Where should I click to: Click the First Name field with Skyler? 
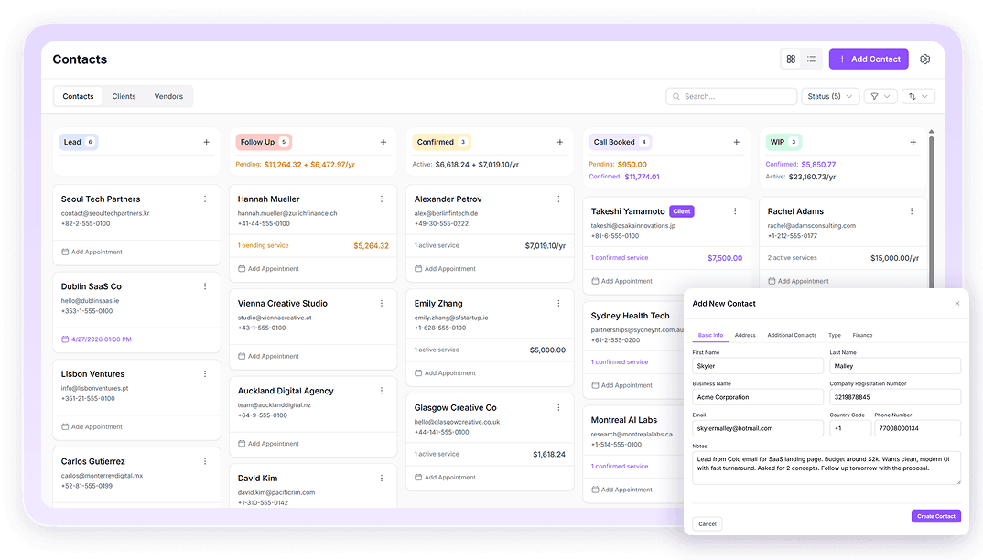757,366
